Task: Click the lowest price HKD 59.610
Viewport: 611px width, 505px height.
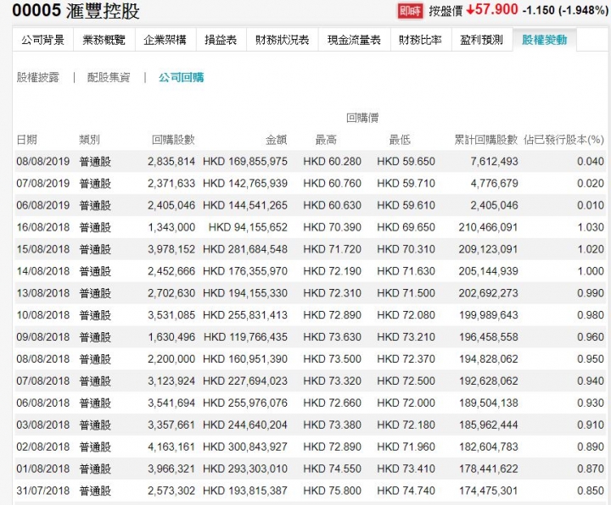Action: 406,205
